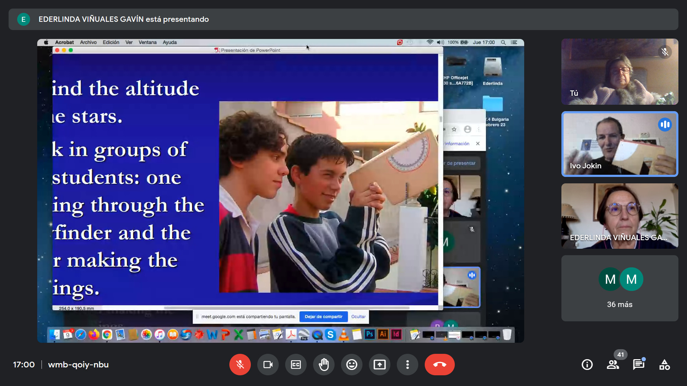Image resolution: width=687 pixels, height=386 pixels.
Task: Open the emoji reactions picker
Action: coord(351,365)
